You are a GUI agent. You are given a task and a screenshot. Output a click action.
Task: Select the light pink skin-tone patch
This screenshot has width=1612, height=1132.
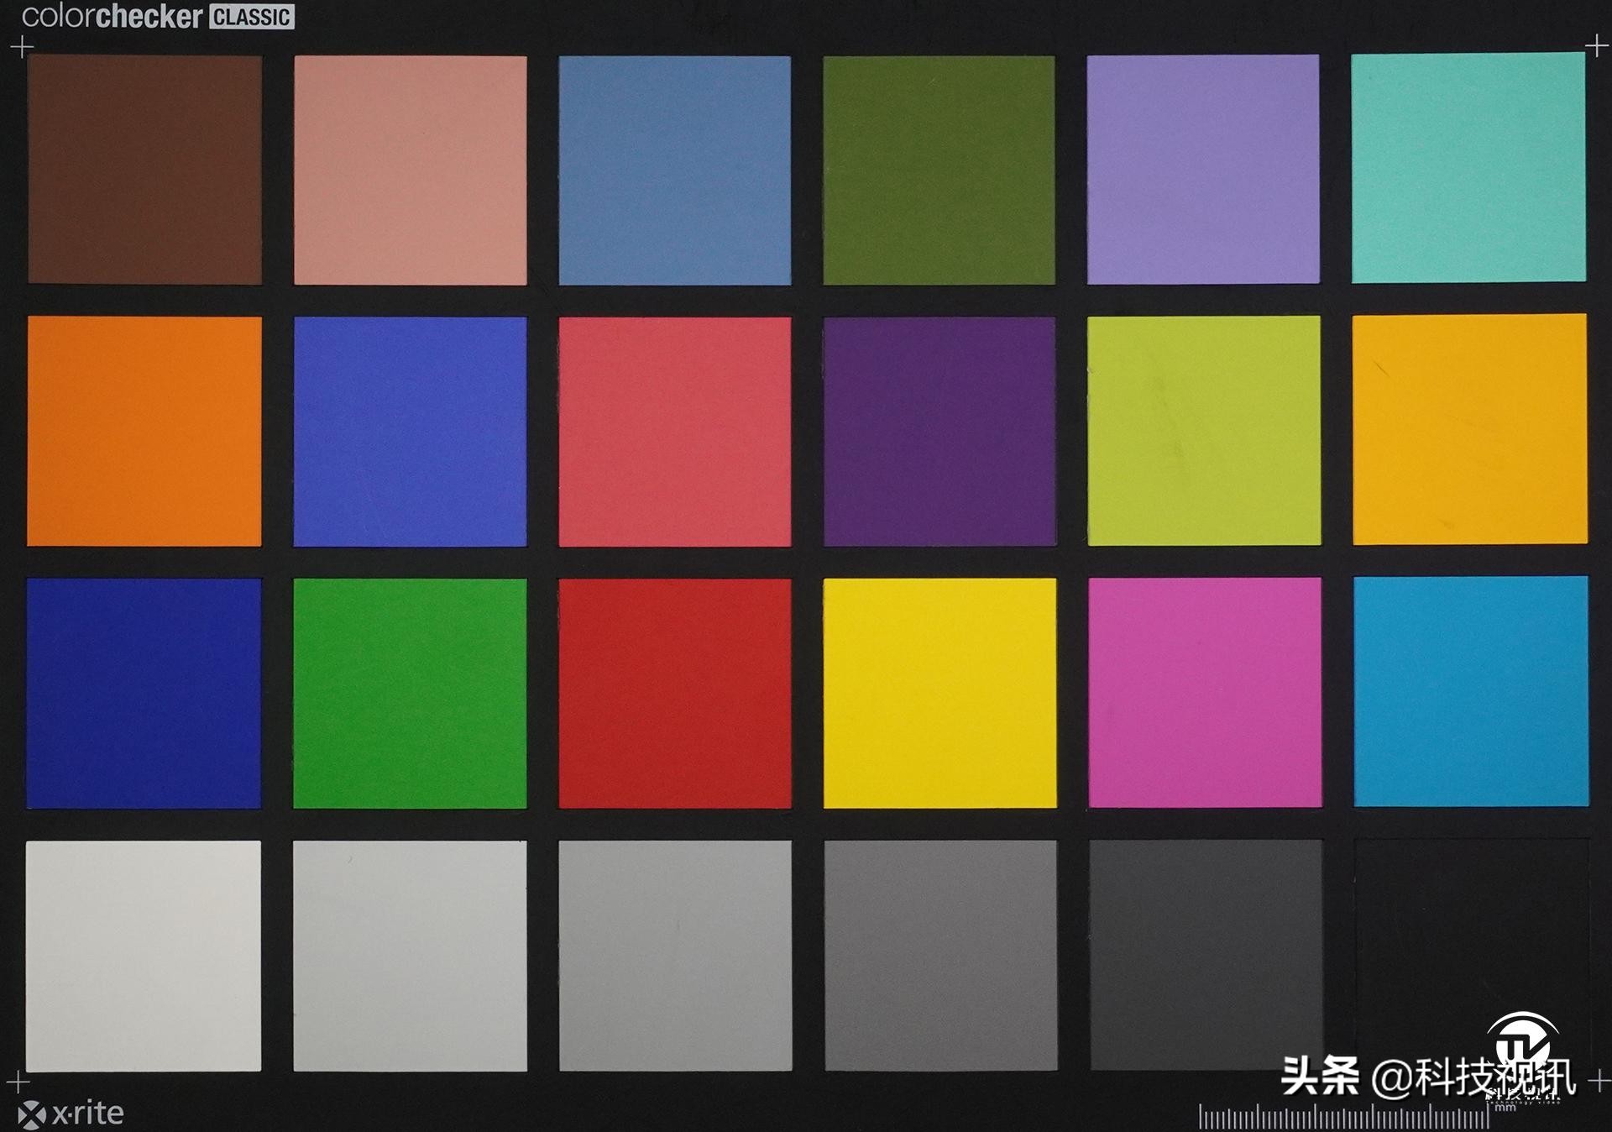pyautogui.click(x=410, y=170)
